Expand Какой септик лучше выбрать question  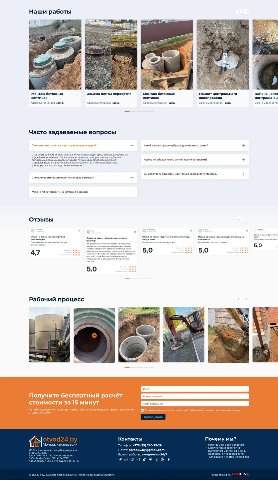(x=195, y=145)
